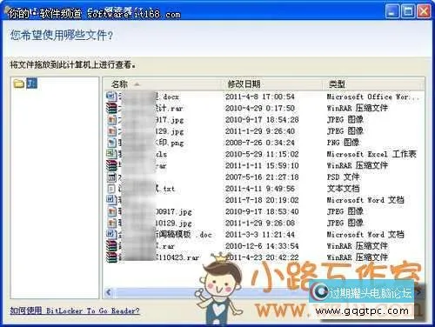
Task: Click the PNG file icon dated 2008-7-26
Action: coord(111,143)
